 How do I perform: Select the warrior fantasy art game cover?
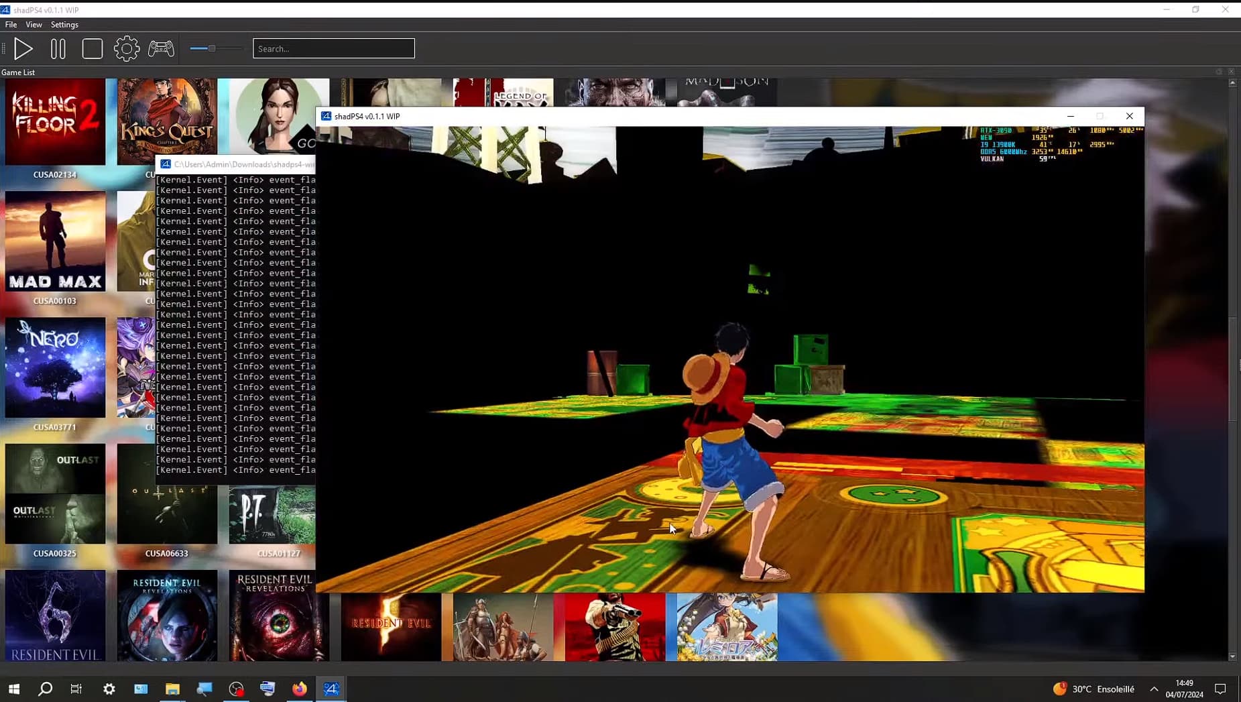503,627
